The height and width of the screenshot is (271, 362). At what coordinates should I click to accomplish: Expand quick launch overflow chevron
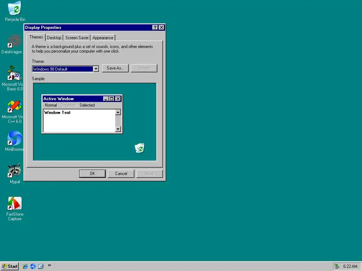(x=49, y=265)
